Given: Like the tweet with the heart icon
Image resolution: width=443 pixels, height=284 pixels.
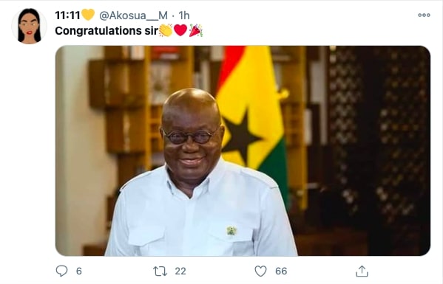Looking at the screenshot, I should [x=260, y=271].
